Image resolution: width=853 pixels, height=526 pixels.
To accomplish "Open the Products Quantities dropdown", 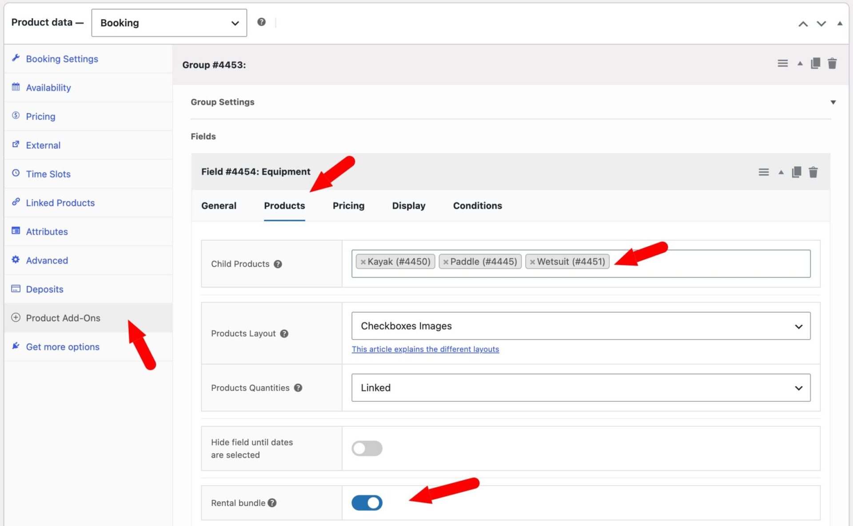I will click(x=581, y=388).
